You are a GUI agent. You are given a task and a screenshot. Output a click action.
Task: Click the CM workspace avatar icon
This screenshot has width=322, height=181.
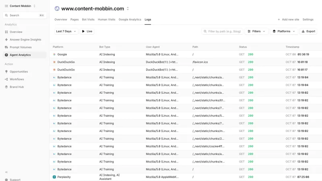(x=6, y=6)
